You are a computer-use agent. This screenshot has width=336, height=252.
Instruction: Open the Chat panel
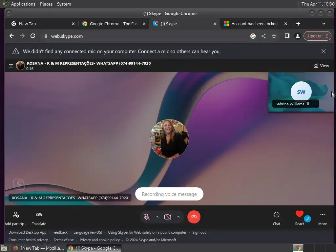pos(276,219)
